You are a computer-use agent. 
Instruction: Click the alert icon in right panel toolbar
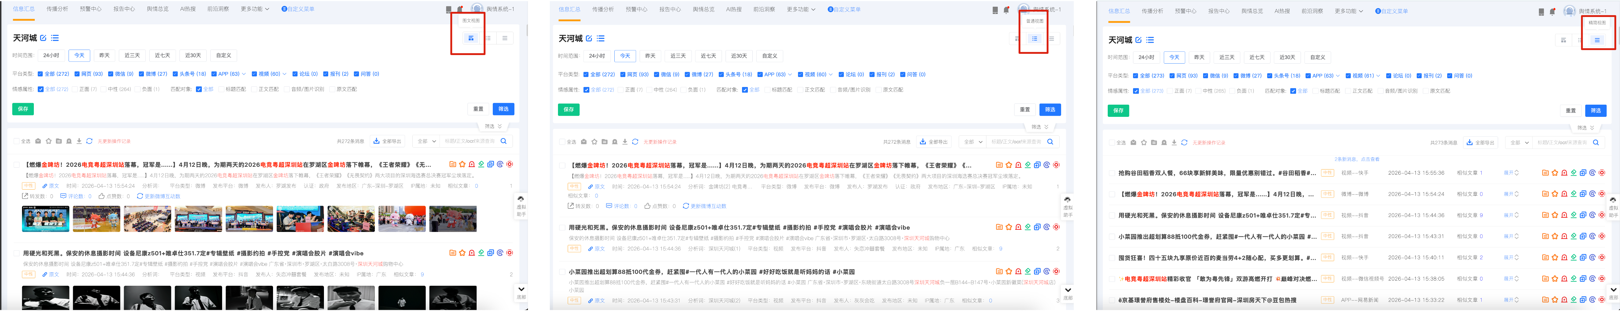tap(1164, 143)
